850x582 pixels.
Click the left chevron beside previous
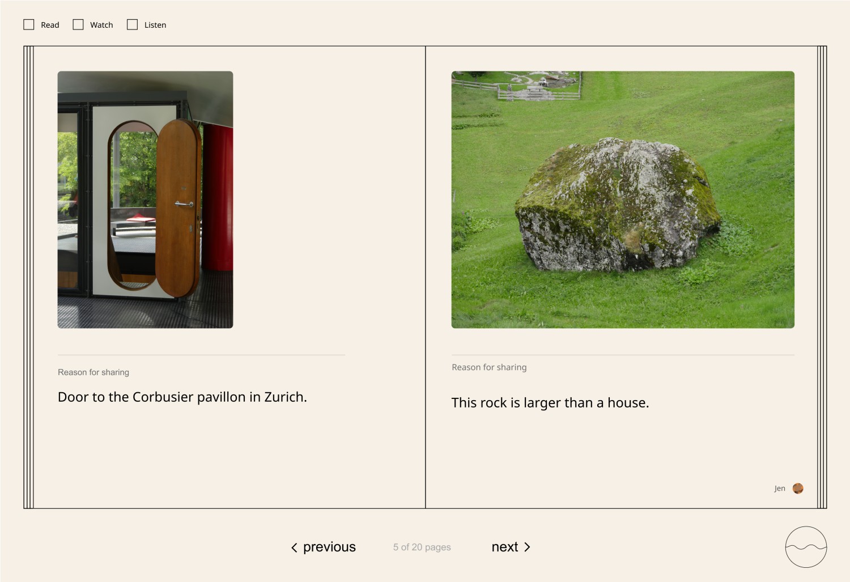click(x=294, y=547)
